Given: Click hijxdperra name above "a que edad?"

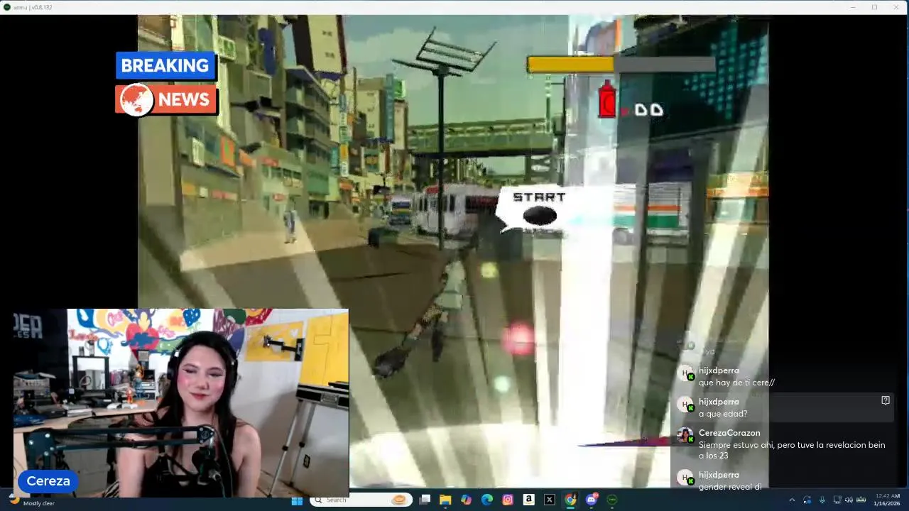Looking at the screenshot, I should [x=719, y=402].
